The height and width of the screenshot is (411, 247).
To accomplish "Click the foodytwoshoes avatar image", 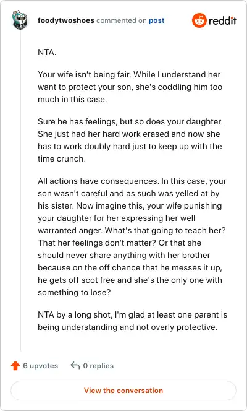I will coord(20,20).
